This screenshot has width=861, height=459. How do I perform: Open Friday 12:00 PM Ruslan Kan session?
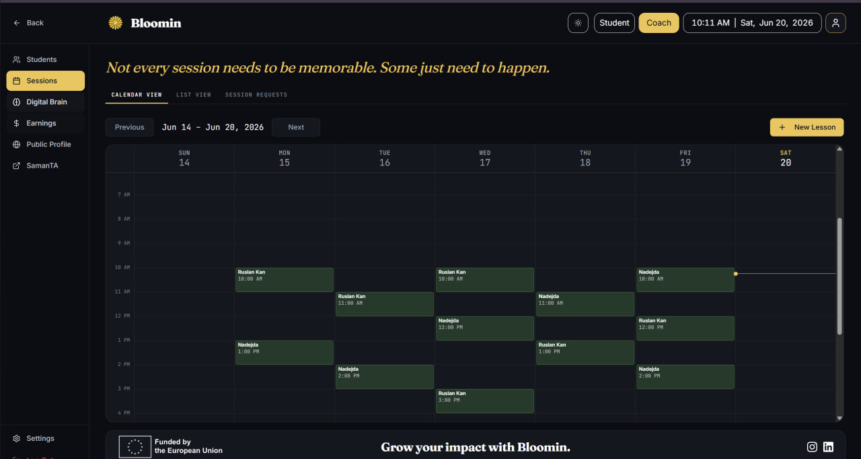coord(685,328)
